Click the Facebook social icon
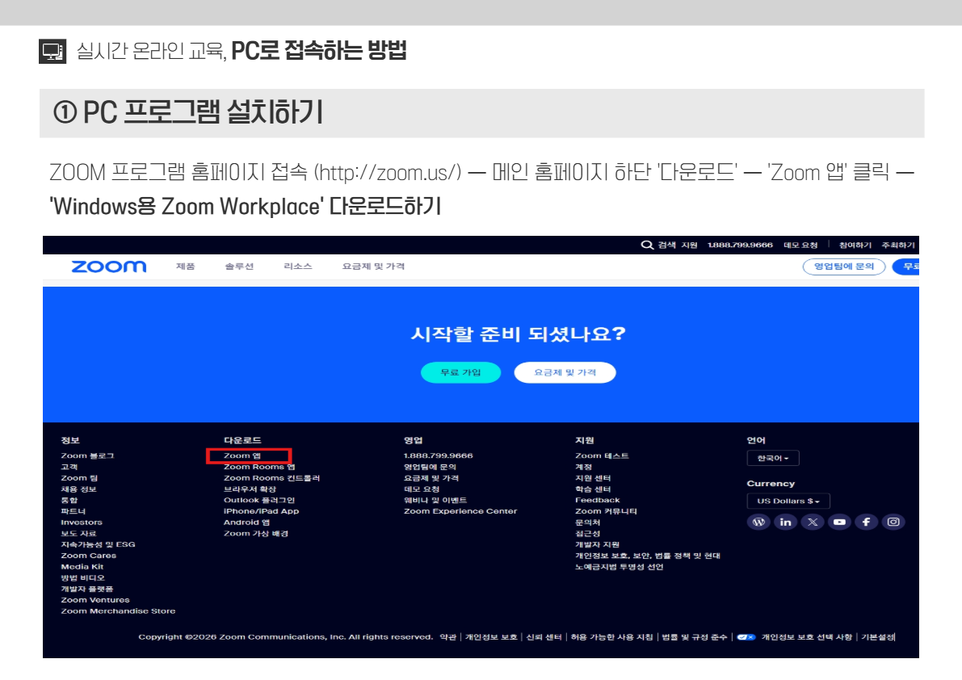962x680 pixels. (866, 522)
